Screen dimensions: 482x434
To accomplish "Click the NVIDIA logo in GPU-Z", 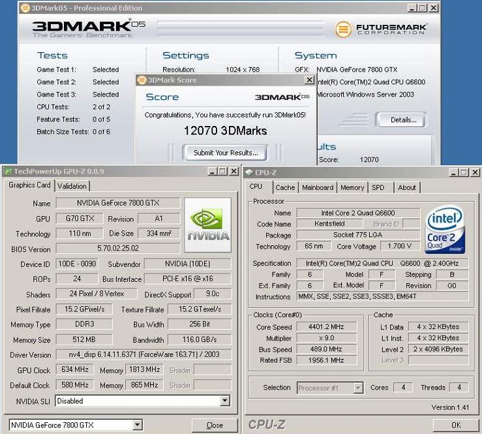I will click(208, 225).
